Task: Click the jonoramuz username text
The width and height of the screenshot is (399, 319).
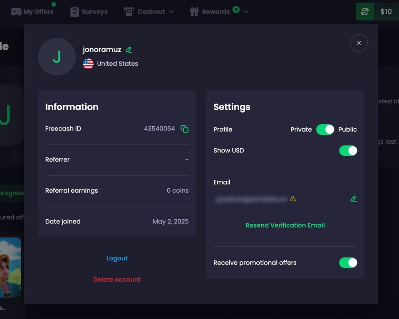Action: pyautogui.click(x=102, y=49)
